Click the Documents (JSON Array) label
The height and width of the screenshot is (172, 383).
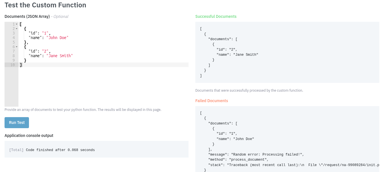[x=27, y=16]
